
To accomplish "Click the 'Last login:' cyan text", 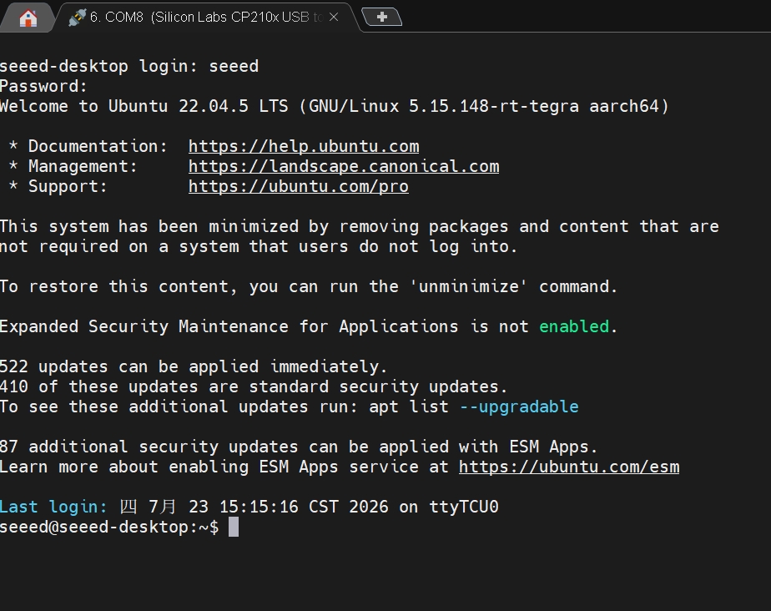I will (53, 507).
